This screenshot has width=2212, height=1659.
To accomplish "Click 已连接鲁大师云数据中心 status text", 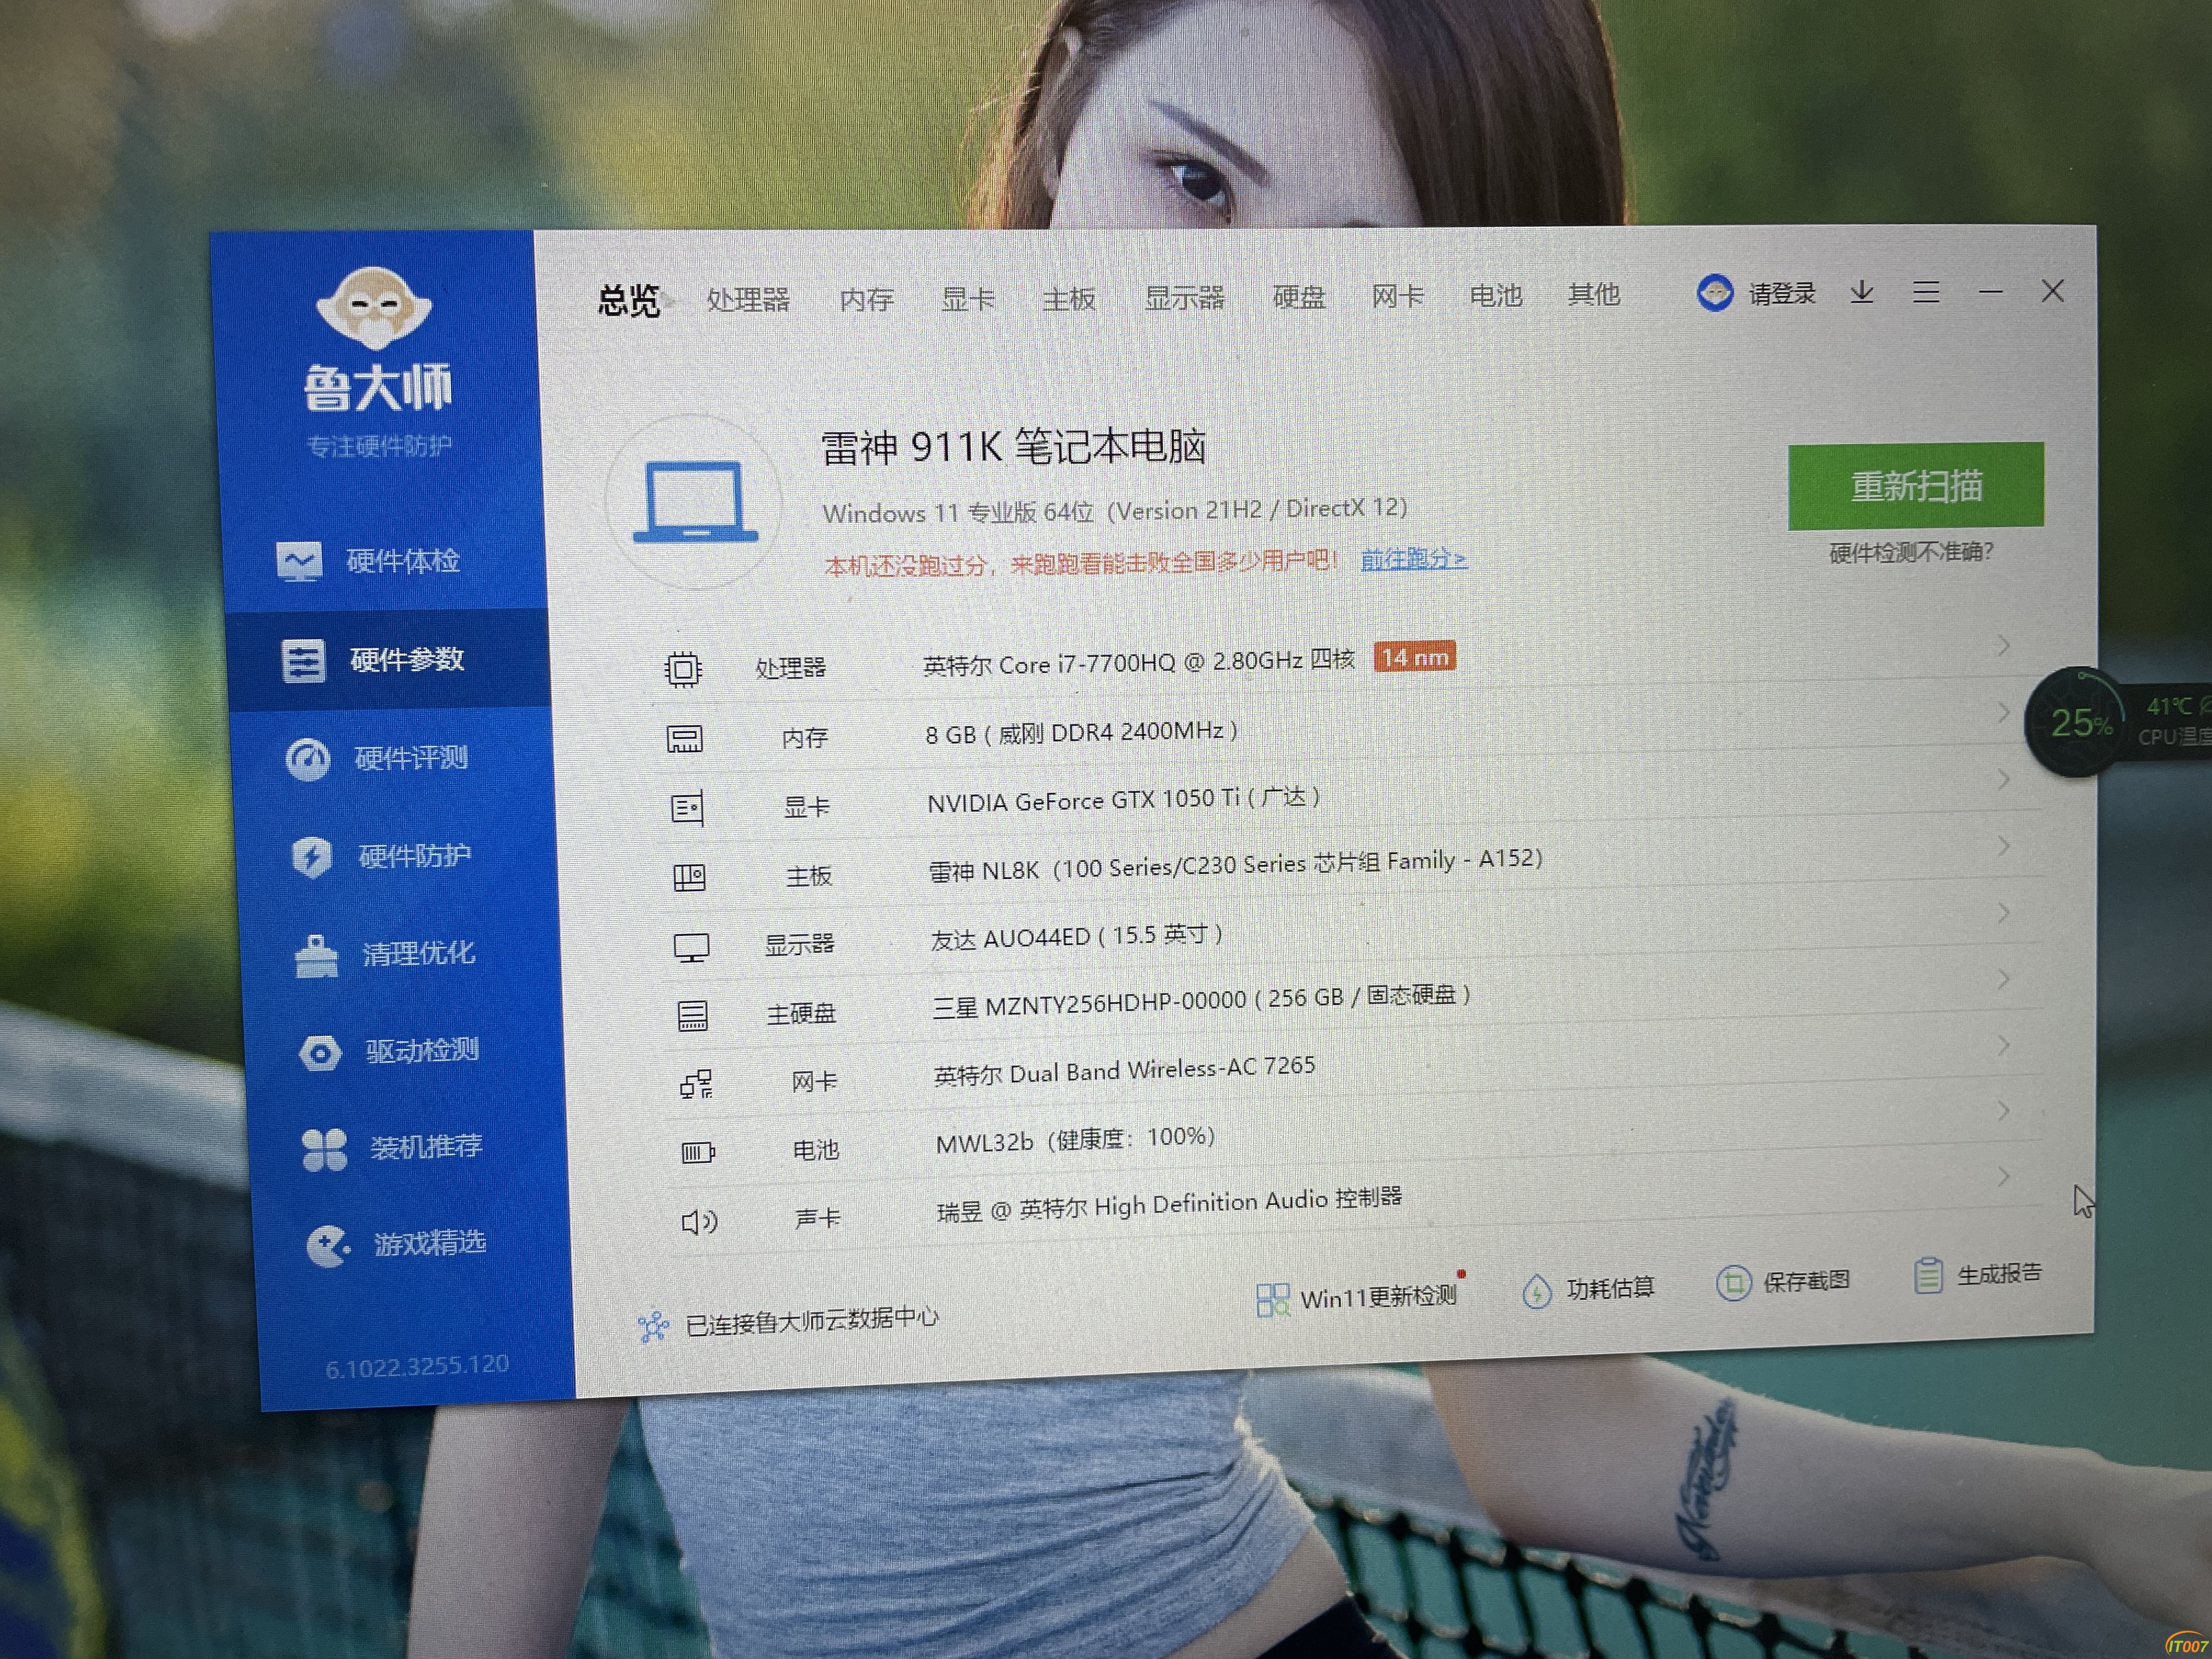I will point(811,1321).
